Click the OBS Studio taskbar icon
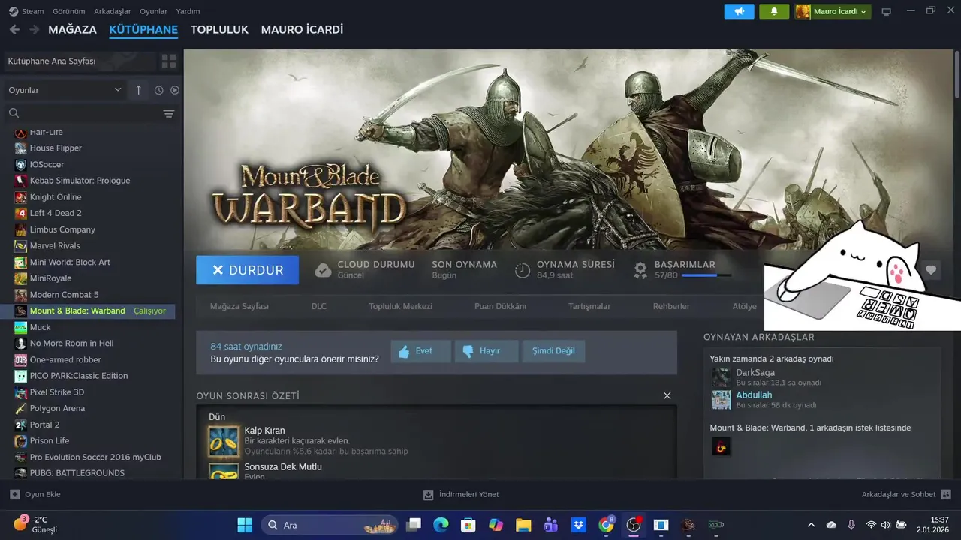Screen dimensions: 961x540 tap(634, 525)
